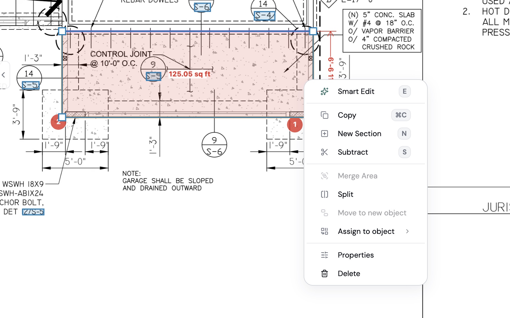The width and height of the screenshot is (510, 318).
Task: Click the detail 9 S-6 callout bubble below
Action: pyautogui.click(x=214, y=145)
